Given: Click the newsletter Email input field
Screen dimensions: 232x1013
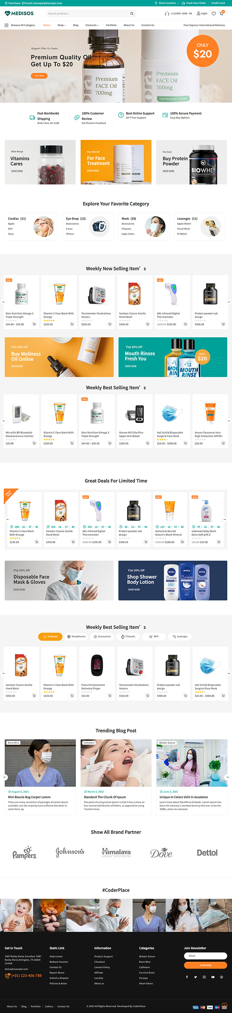Looking at the screenshot, I should click(205, 956).
